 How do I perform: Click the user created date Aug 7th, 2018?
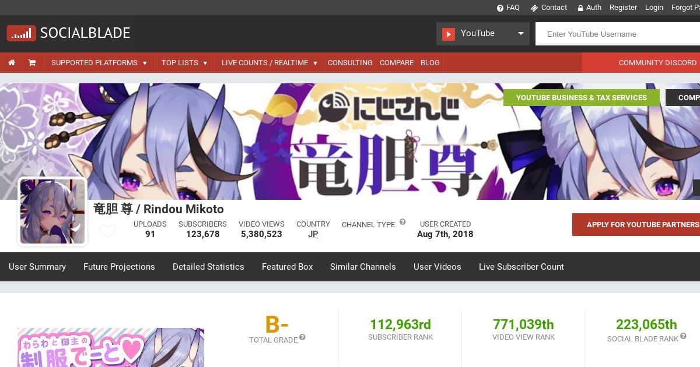[445, 234]
